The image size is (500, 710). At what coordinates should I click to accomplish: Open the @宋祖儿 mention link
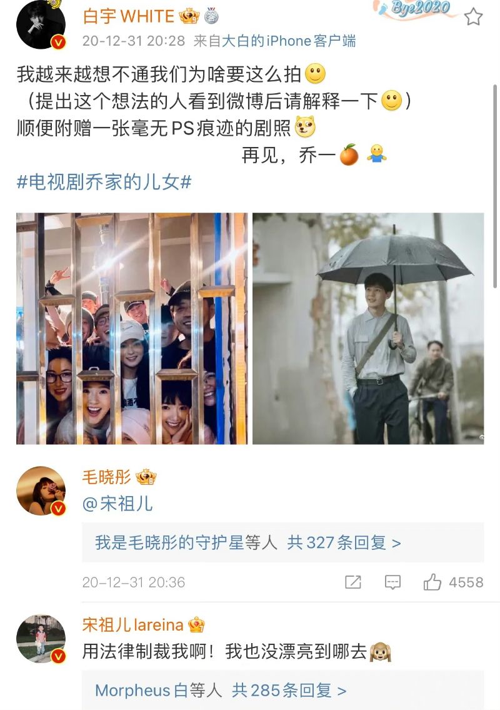(117, 504)
